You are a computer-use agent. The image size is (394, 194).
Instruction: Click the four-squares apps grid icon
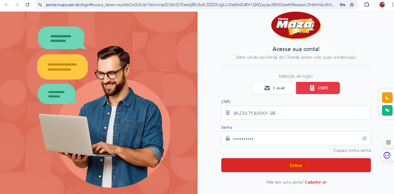[388, 142]
